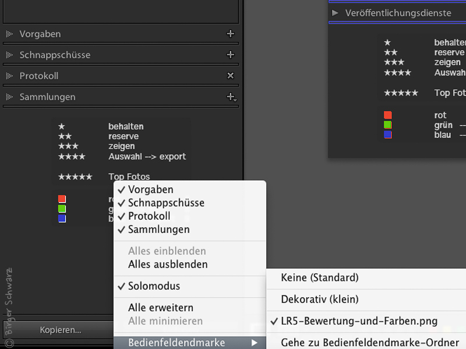Choose Dekorativ (klein) end mark option
Image resolution: width=466 pixels, height=349 pixels.
pos(319,300)
